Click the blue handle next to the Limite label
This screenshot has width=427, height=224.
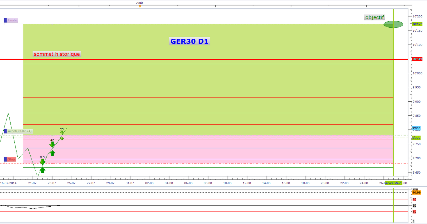point(5,20)
